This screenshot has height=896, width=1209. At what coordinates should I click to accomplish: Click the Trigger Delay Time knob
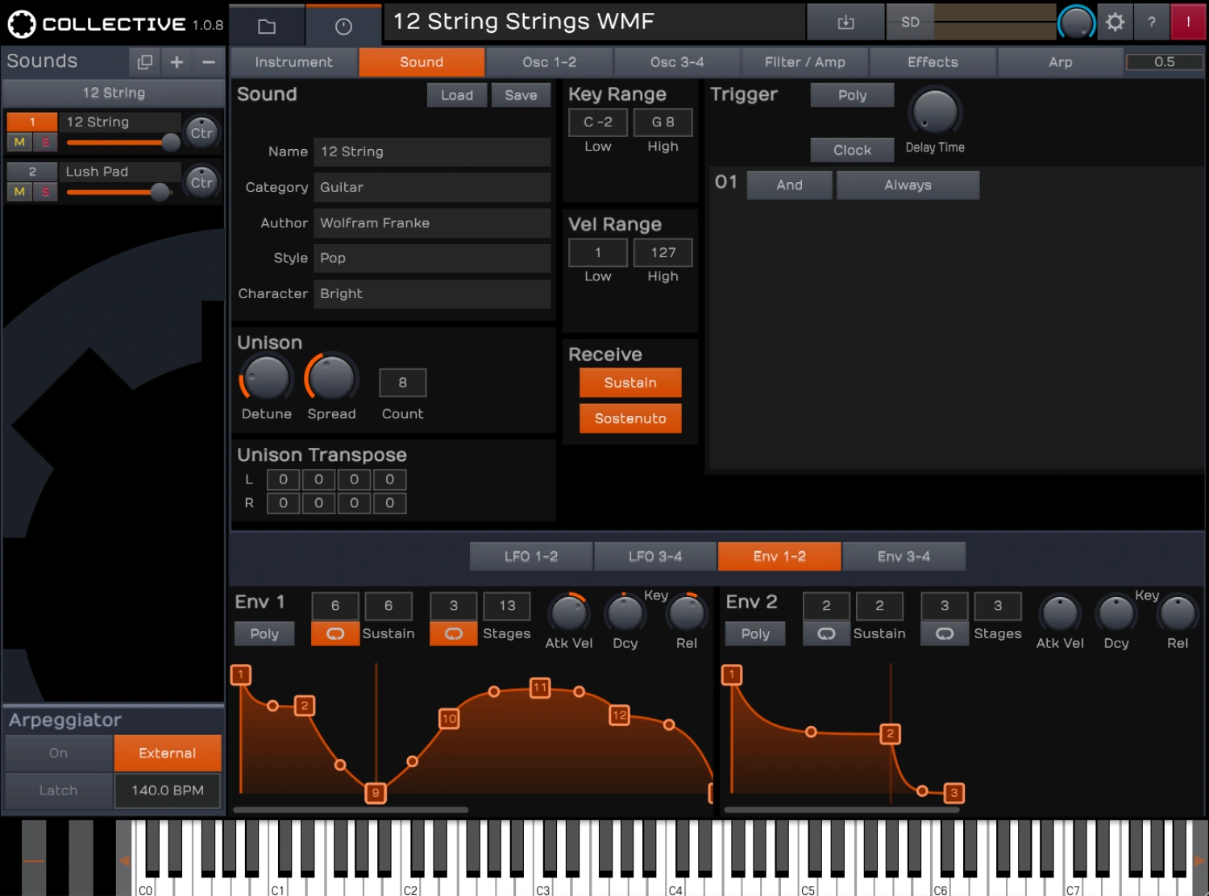(x=935, y=112)
